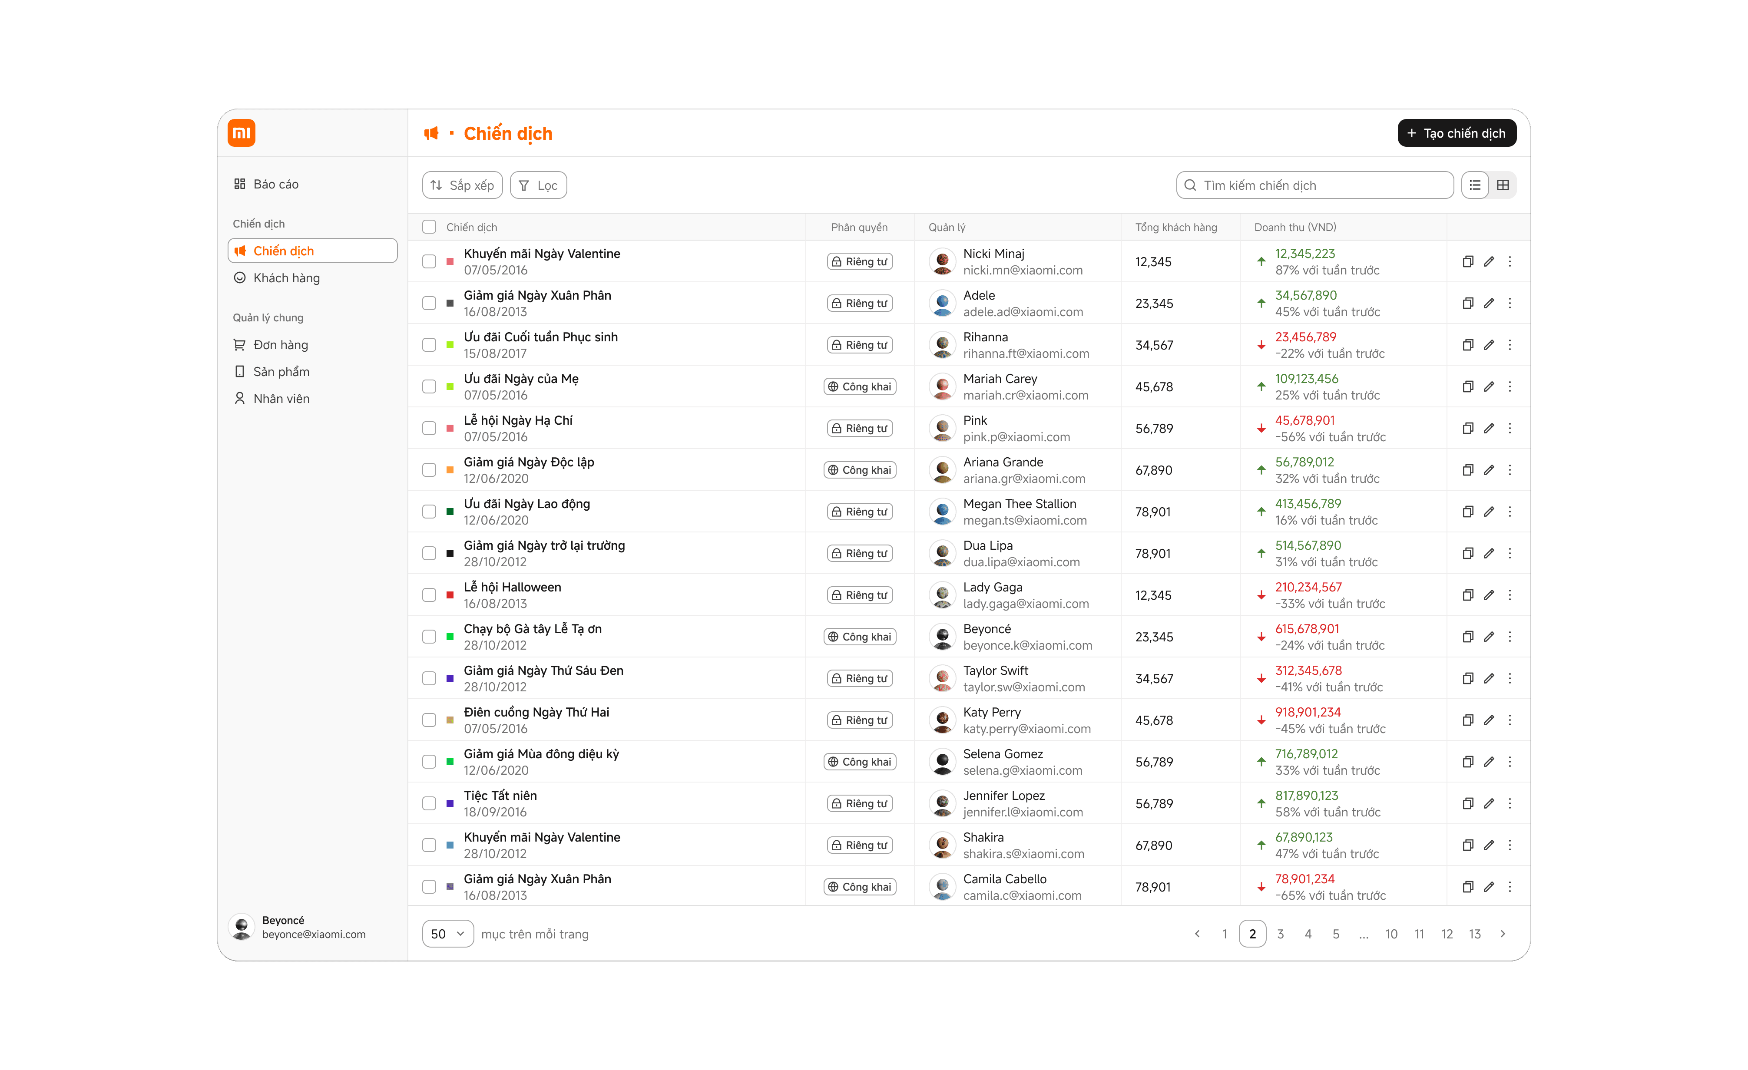The image size is (1748, 1070).
Task: Select all campaigns via header checkbox
Action: [x=429, y=227]
